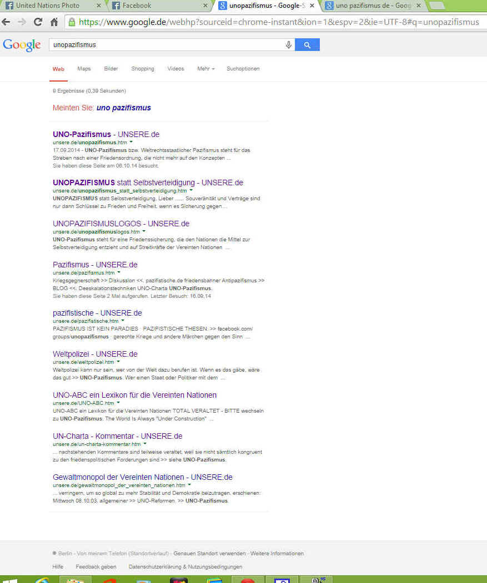Expand options arrow for unopazifismuslogos.htm

pos(144,232)
